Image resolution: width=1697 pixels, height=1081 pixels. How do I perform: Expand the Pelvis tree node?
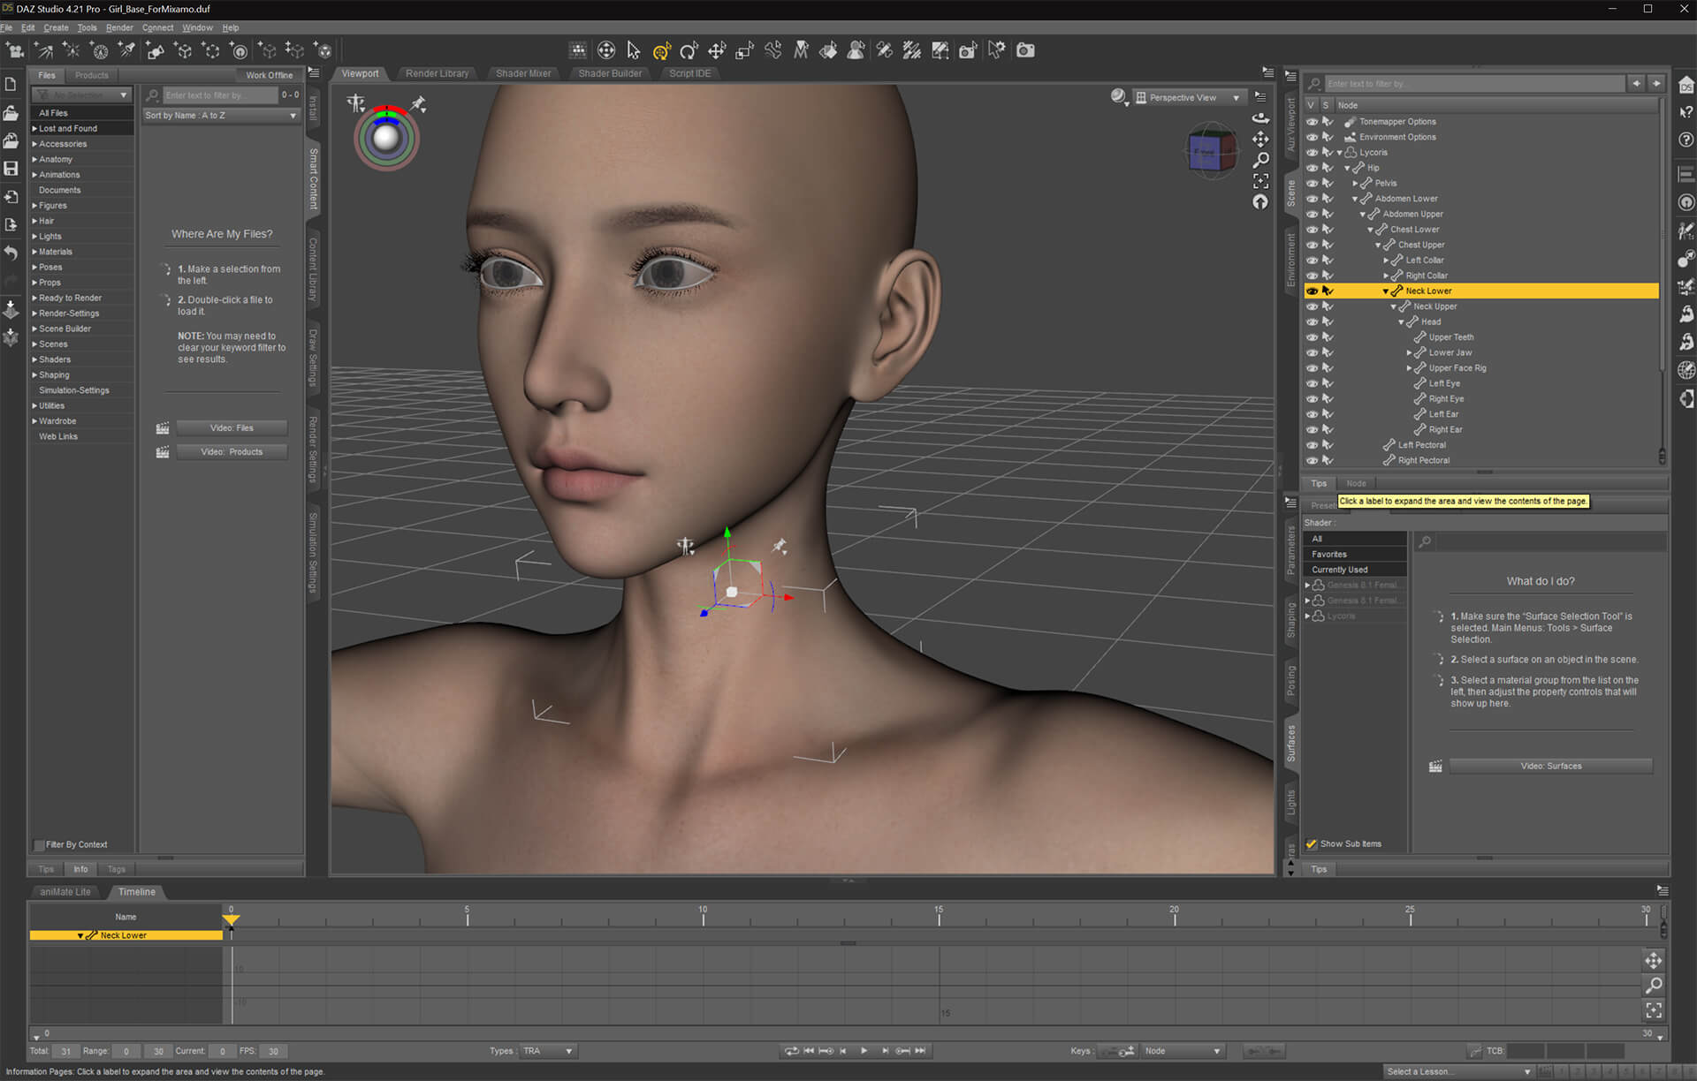coord(1355,184)
